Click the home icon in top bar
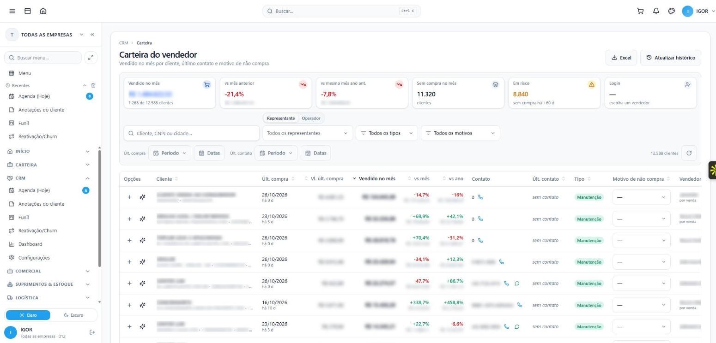The height and width of the screenshot is (343, 716). point(43,11)
